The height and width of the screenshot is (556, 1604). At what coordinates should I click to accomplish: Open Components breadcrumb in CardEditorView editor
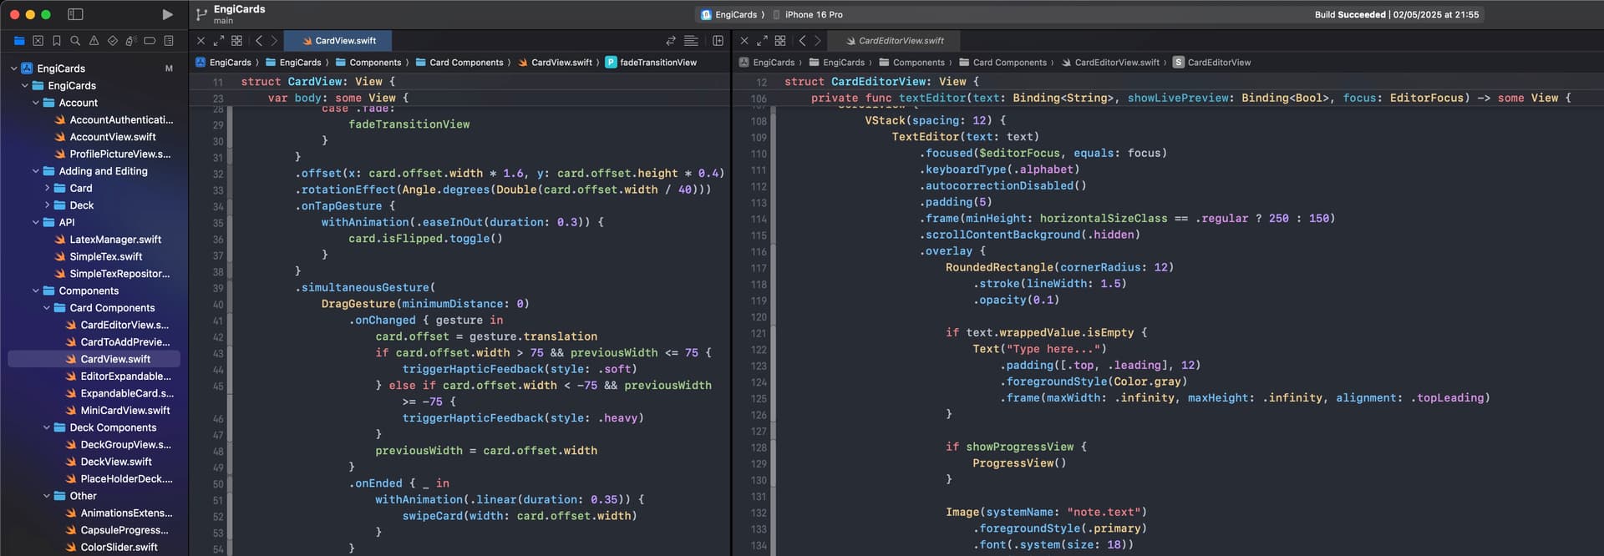point(912,63)
